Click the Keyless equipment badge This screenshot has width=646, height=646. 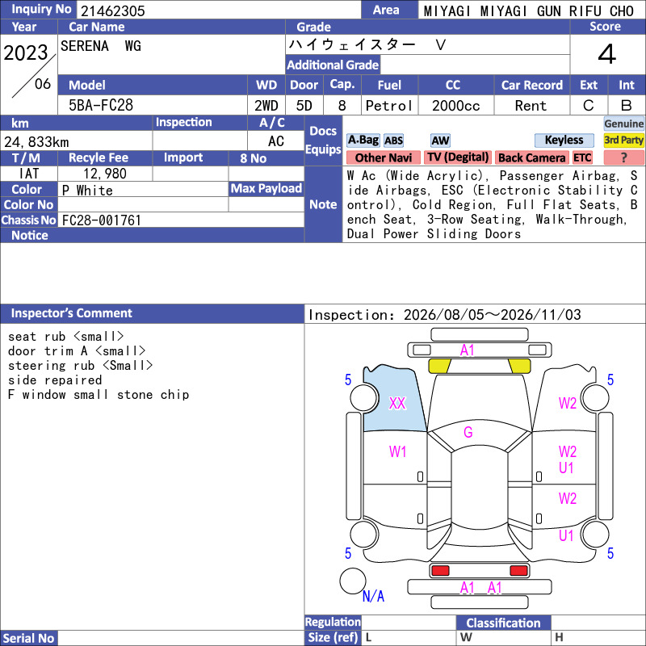564,140
